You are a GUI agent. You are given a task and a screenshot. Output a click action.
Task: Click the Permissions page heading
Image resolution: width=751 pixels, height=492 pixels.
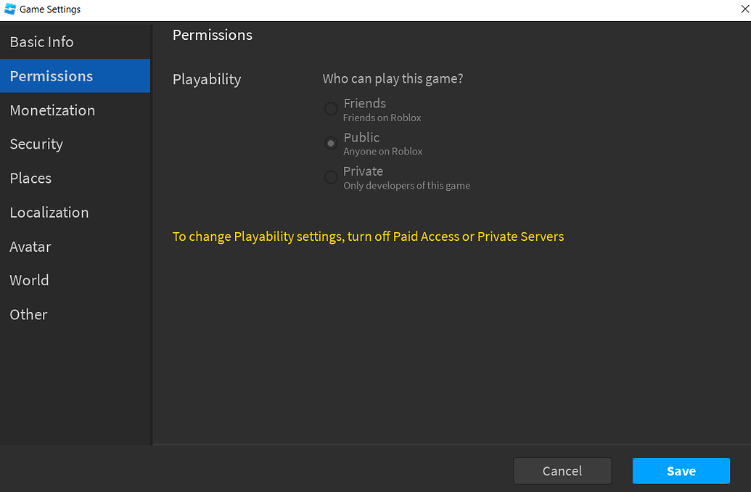212,34
